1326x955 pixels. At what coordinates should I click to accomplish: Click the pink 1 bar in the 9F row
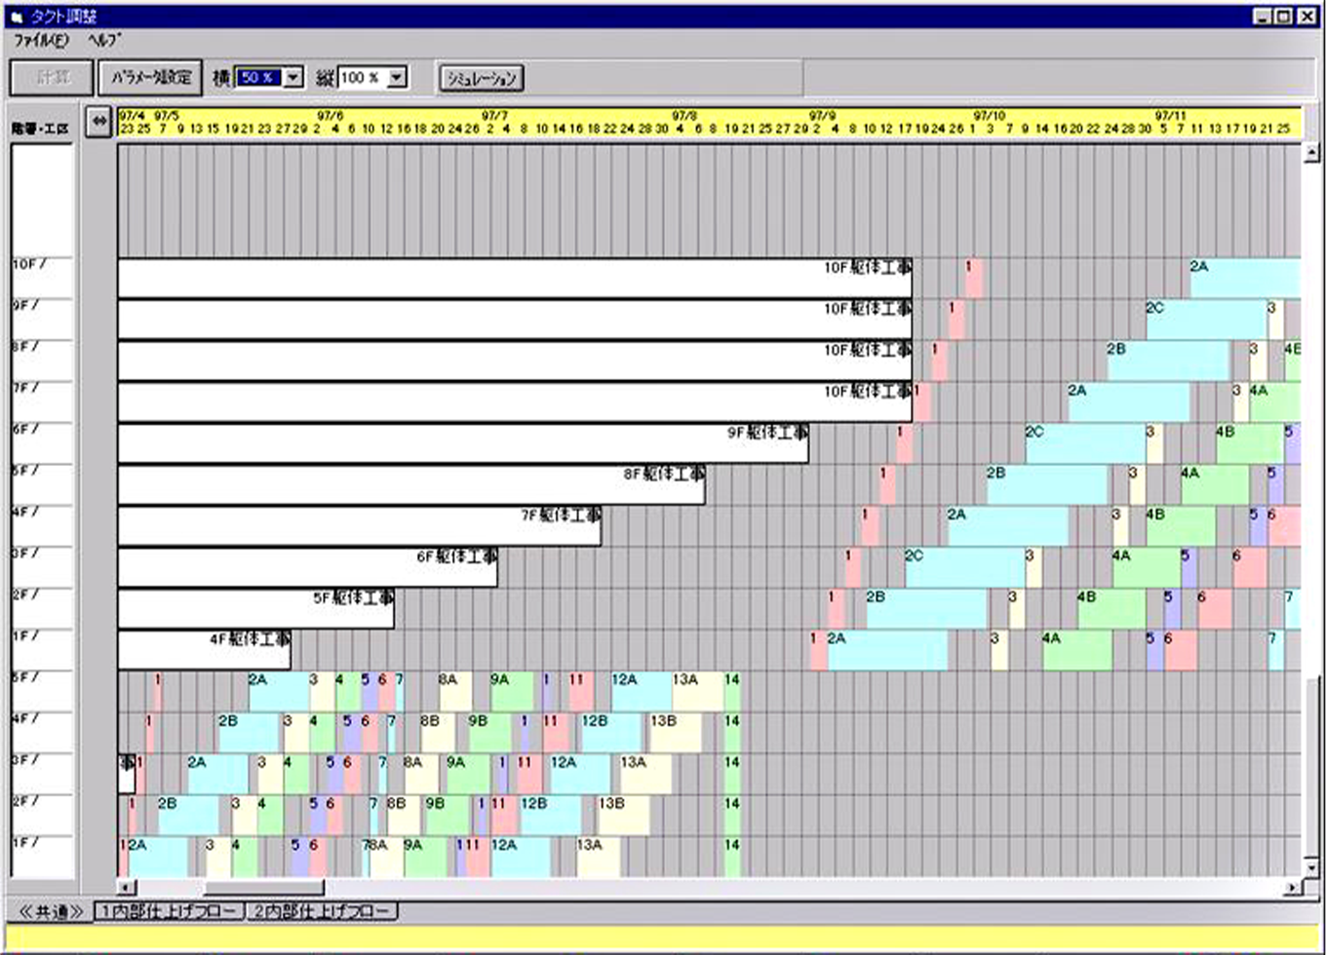956,319
